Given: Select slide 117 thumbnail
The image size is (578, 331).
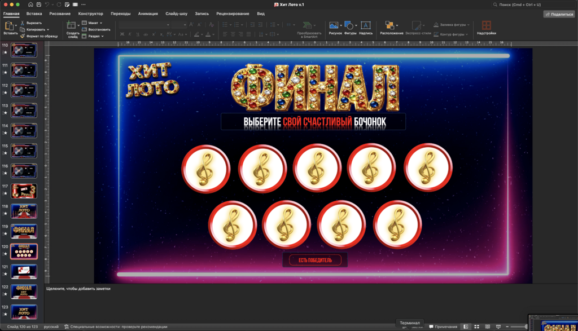Looking at the screenshot, I should (24, 191).
